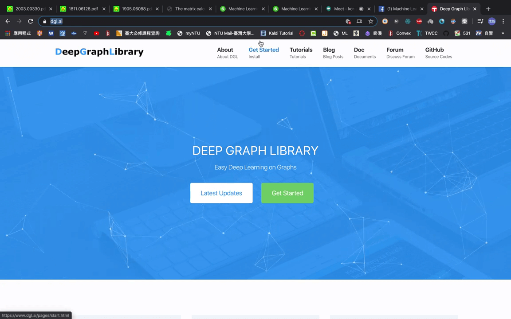Click the GitHub octocat bookmark icon
The image size is (511, 319).
446,33
